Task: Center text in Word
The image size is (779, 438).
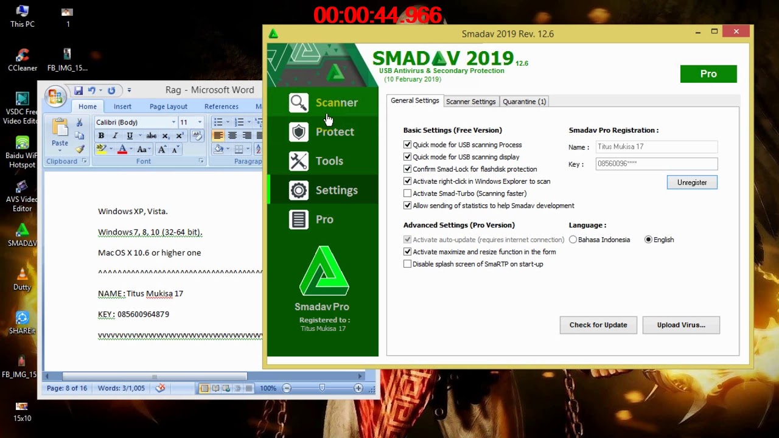Action: coord(232,136)
